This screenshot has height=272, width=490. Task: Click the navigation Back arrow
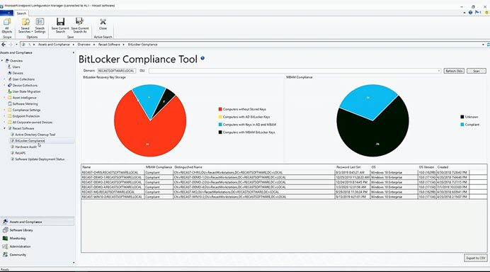[x=4, y=45]
